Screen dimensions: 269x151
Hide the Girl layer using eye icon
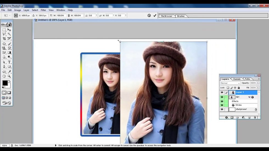coord(222,97)
